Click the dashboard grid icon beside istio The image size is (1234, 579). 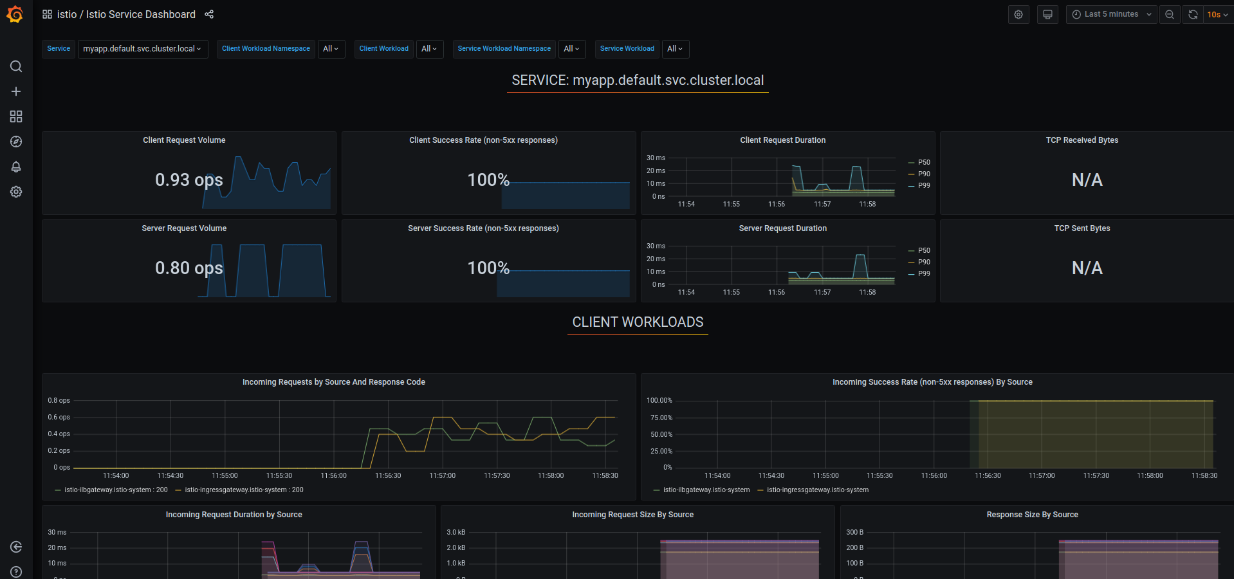(47, 14)
